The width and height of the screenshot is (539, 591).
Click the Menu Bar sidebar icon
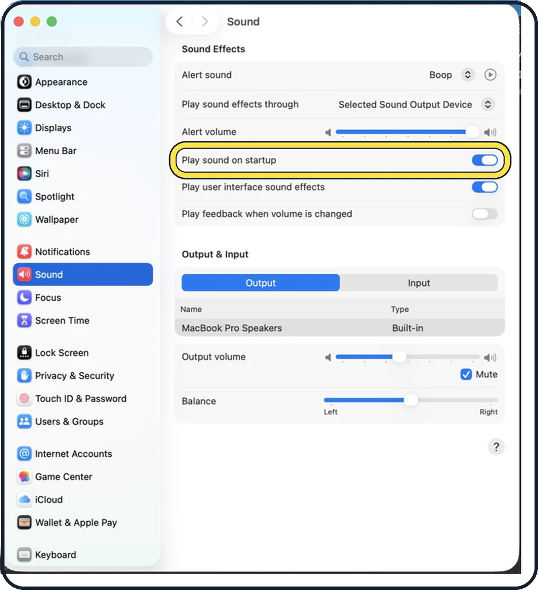[x=24, y=151]
